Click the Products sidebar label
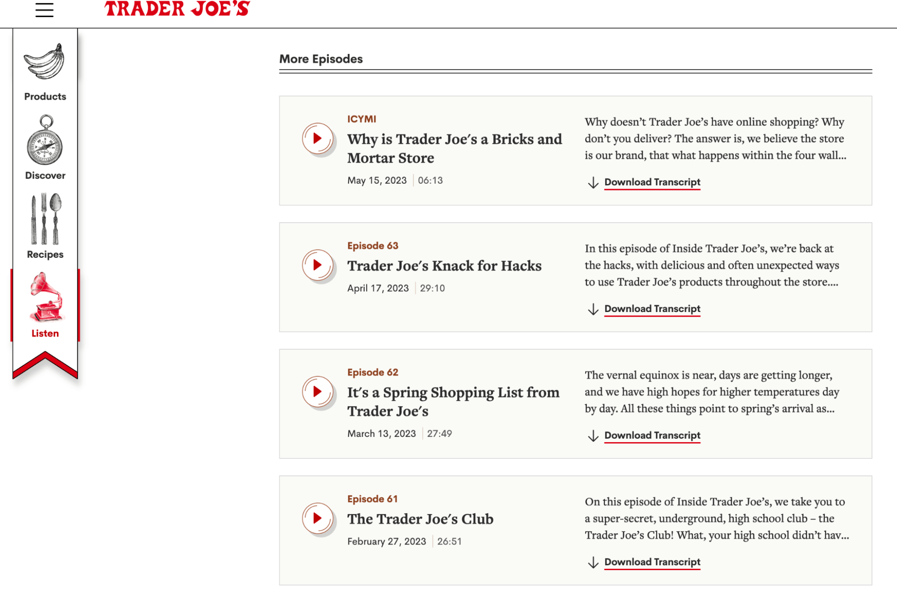The image size is (897, 598). click(45, 97)
